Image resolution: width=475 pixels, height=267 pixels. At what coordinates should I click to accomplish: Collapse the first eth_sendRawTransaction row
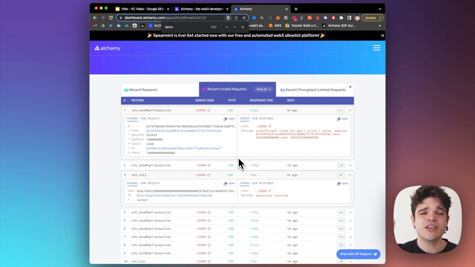click(350, 110)
